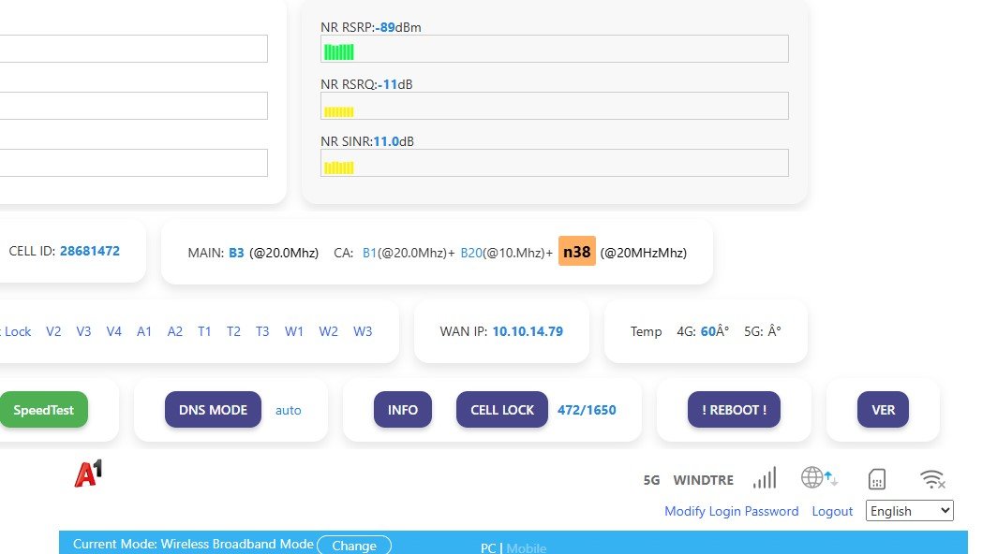Click the NR RSRP signal bar

555,49
